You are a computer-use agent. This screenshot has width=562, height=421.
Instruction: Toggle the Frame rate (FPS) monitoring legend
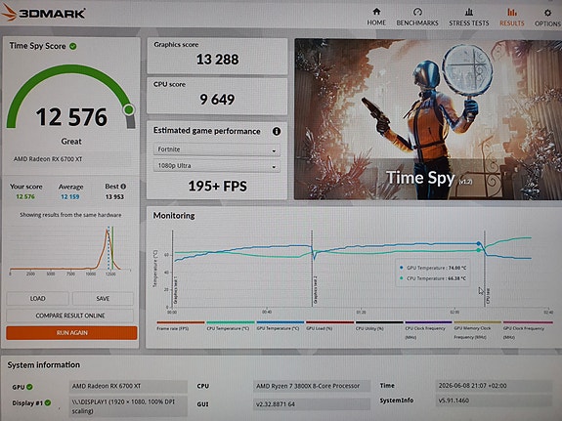(181, 325)
